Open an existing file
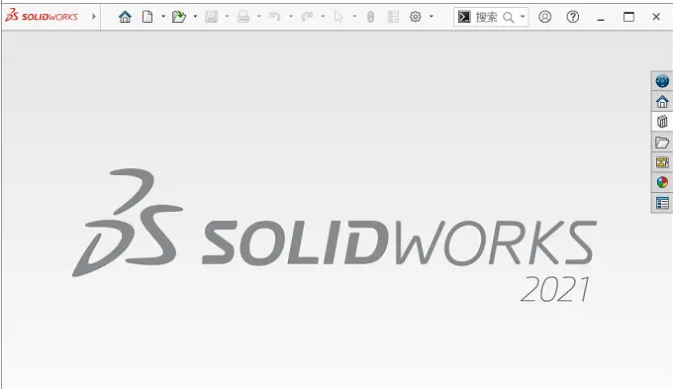Screen dimensions: 673x389 [178, 17]
